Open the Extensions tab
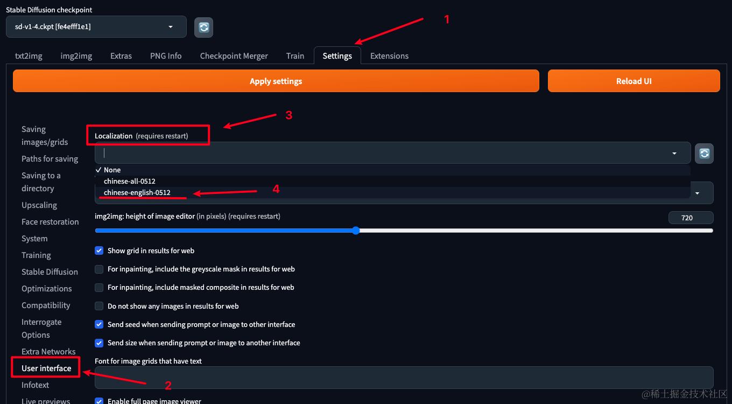Image resolution: width=732 pixels, height=404 pixels. coord(389,56)
